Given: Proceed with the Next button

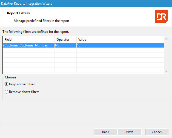Looking at the screenshot, I should coord(130,132).
